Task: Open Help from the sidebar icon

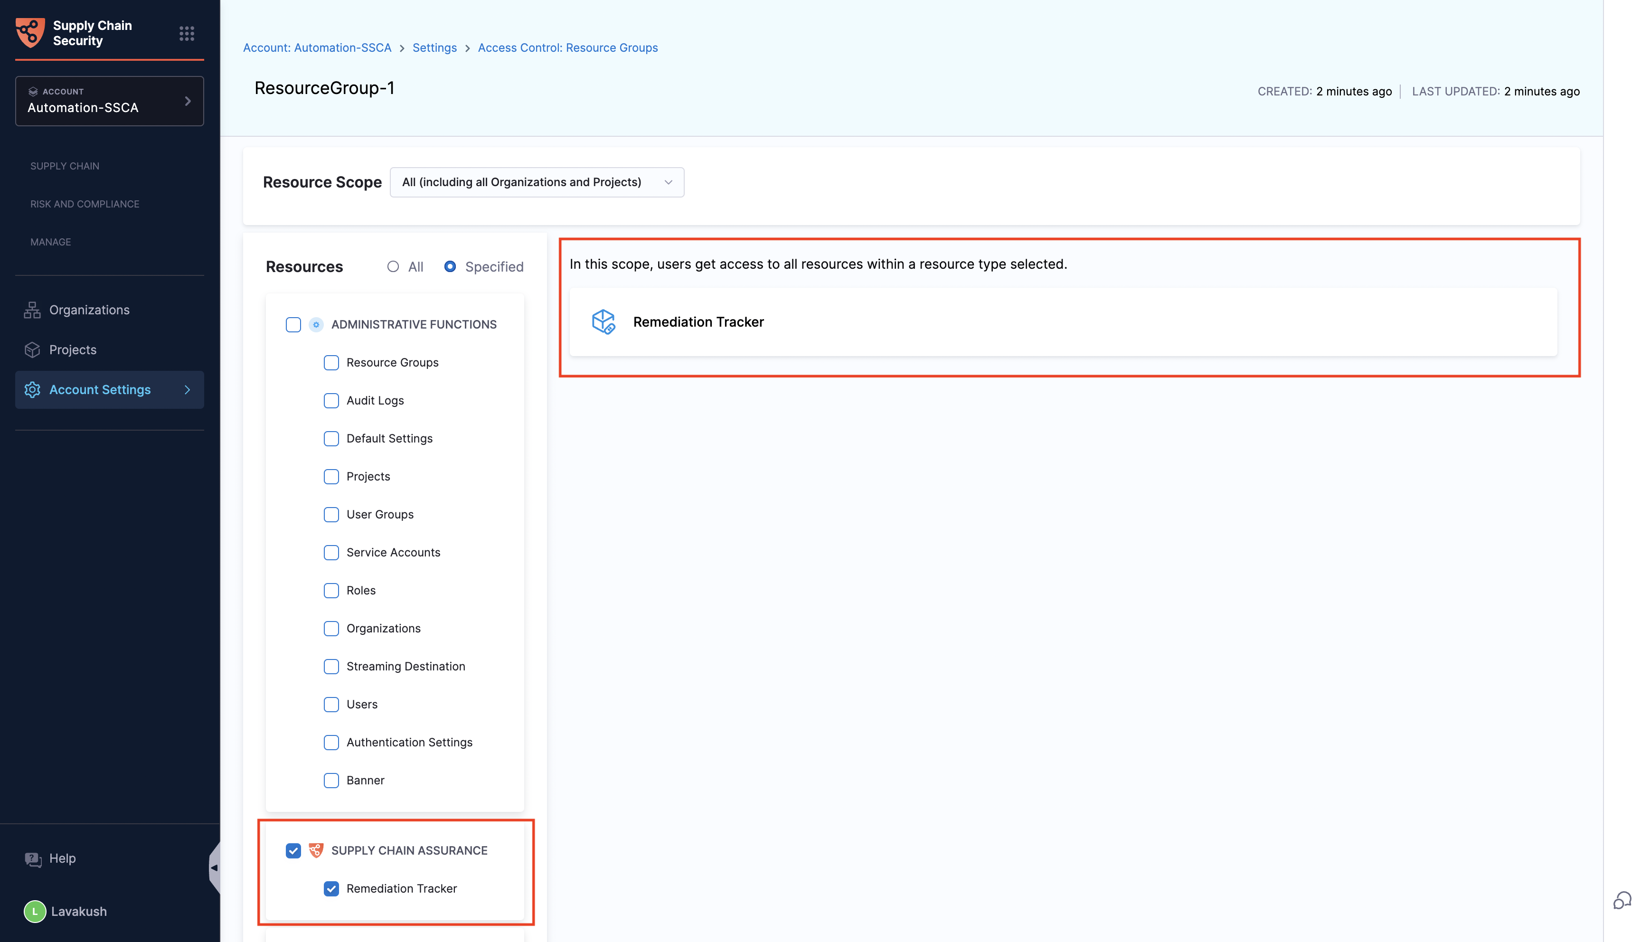Action: tap(32, 858)
